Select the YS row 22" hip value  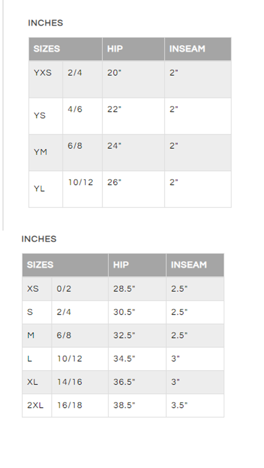pyautogui.click(x=134, y=116)
